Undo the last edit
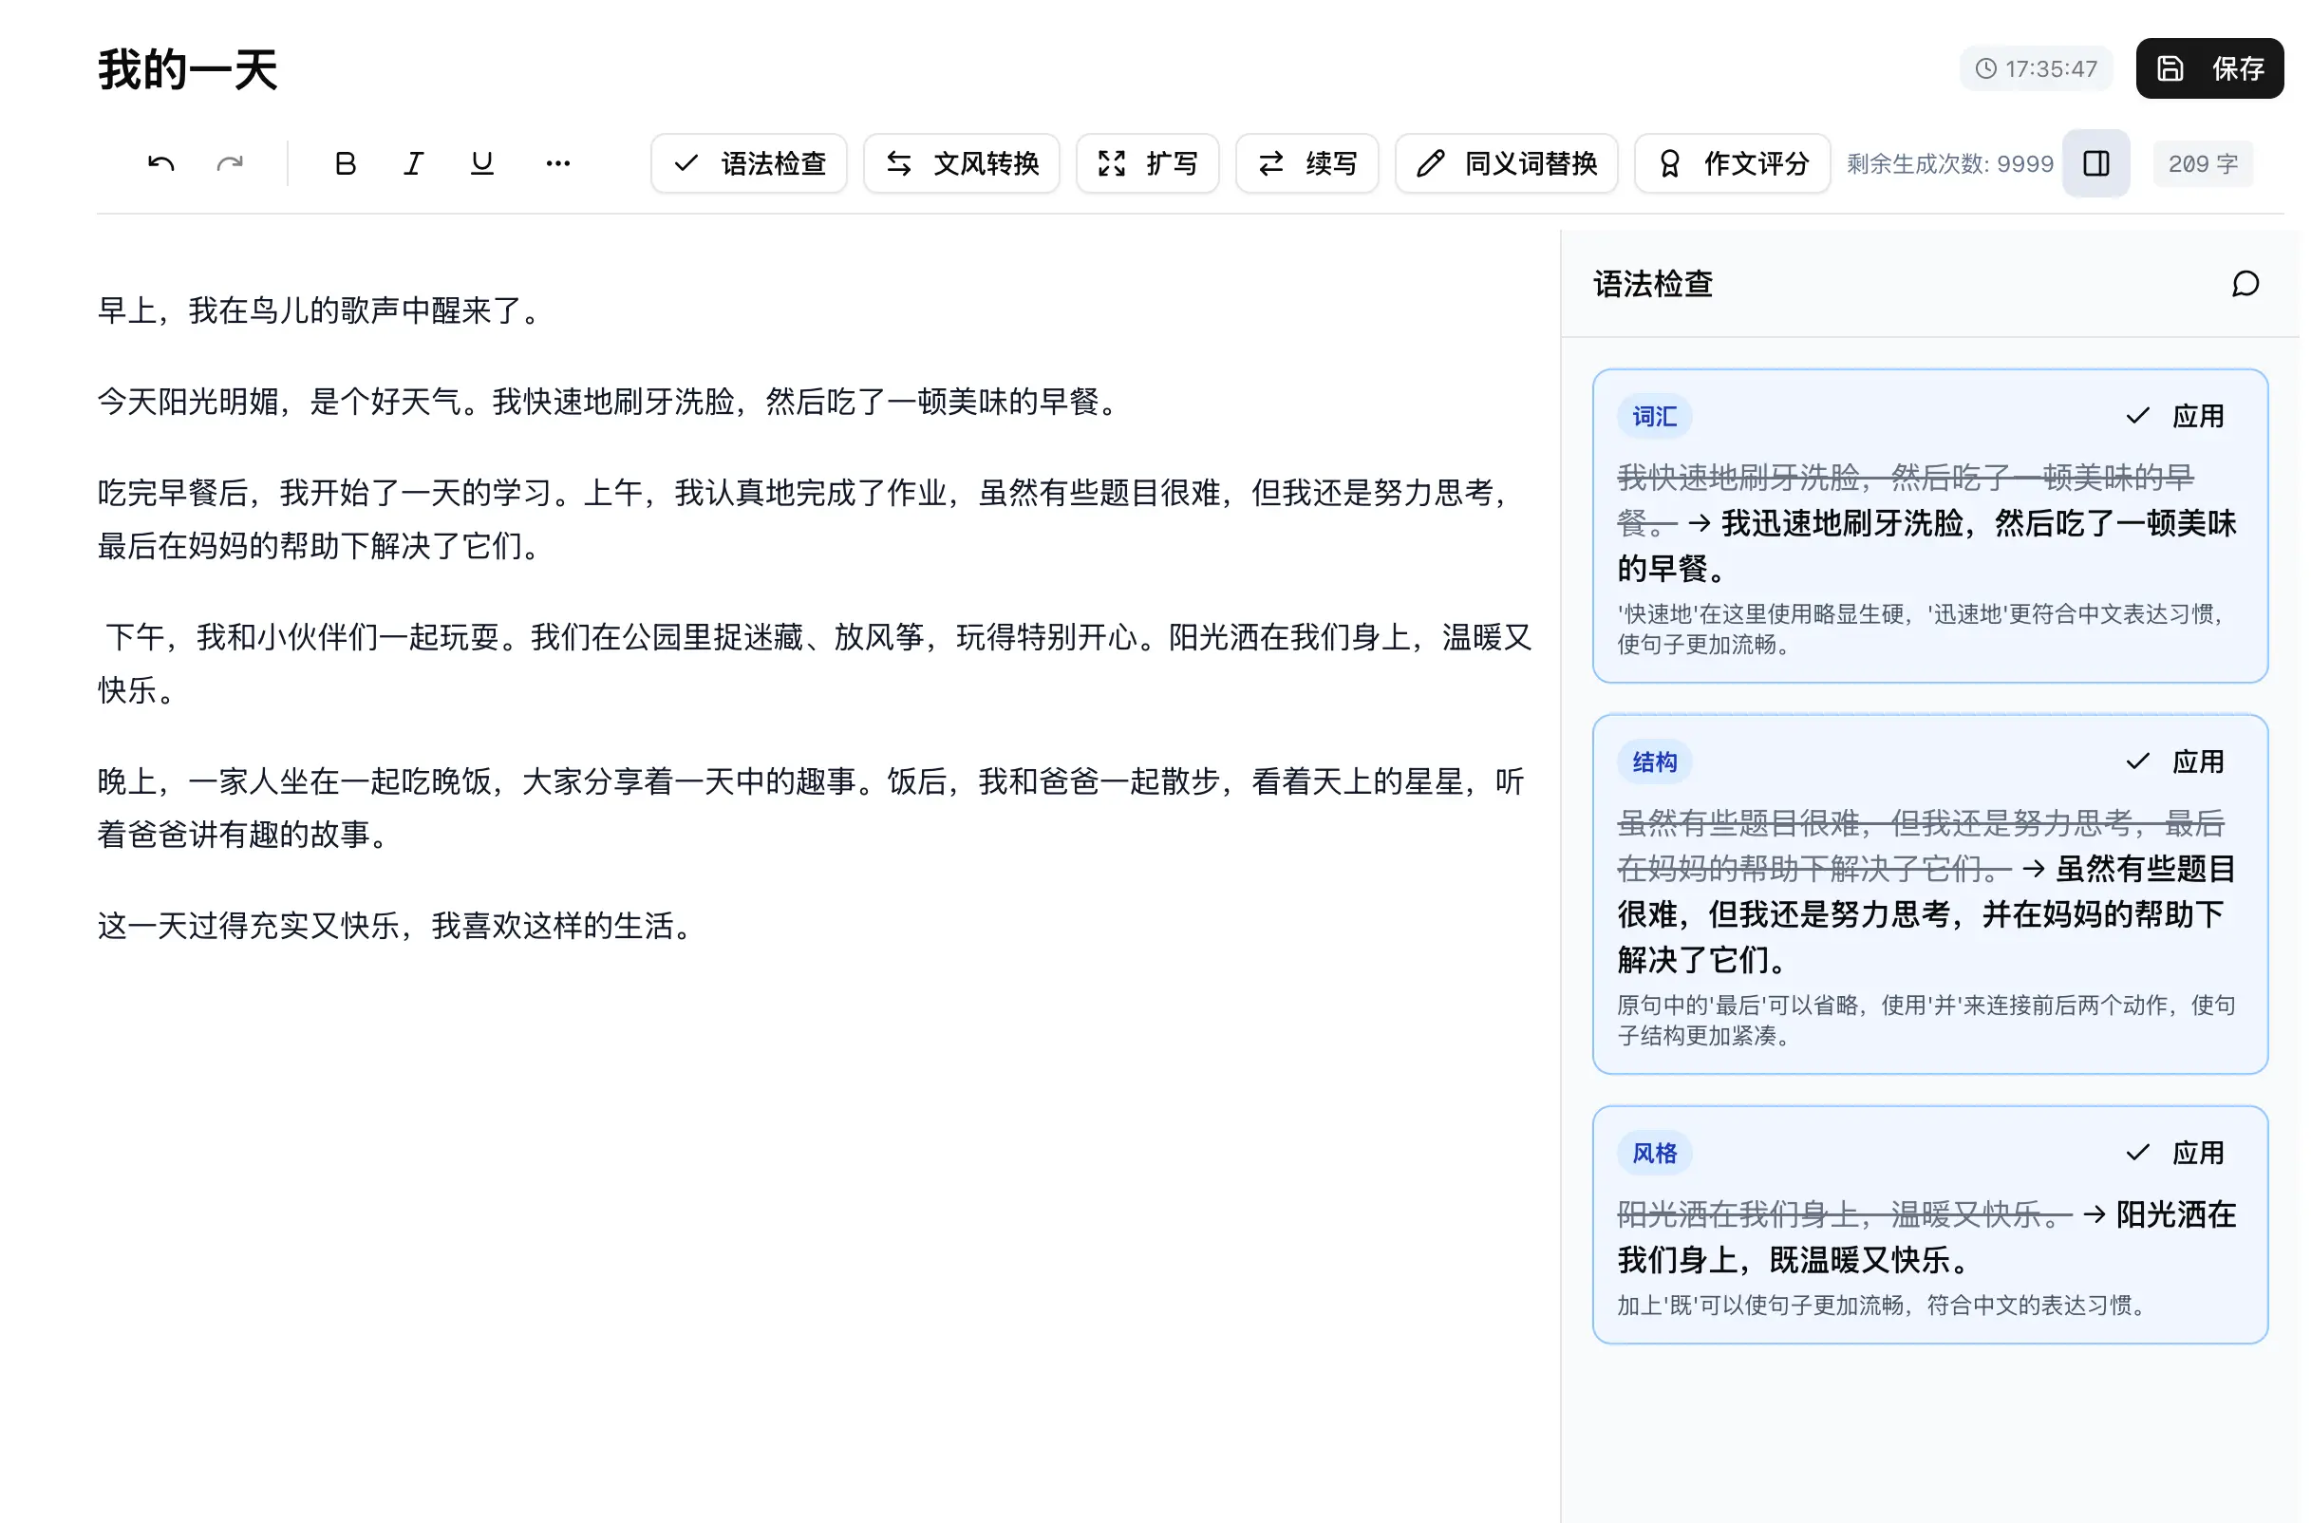The image size is (2311, 1523). point(160,163)
